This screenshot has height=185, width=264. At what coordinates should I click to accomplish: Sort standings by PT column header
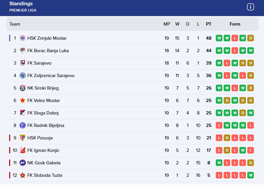209,24
